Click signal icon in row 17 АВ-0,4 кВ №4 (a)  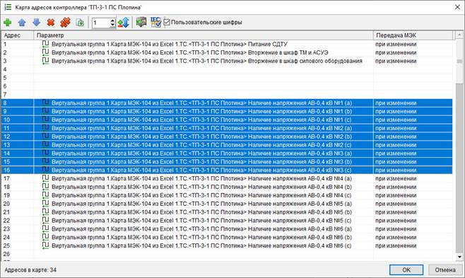pyautogui.click(x=45, y=178)
